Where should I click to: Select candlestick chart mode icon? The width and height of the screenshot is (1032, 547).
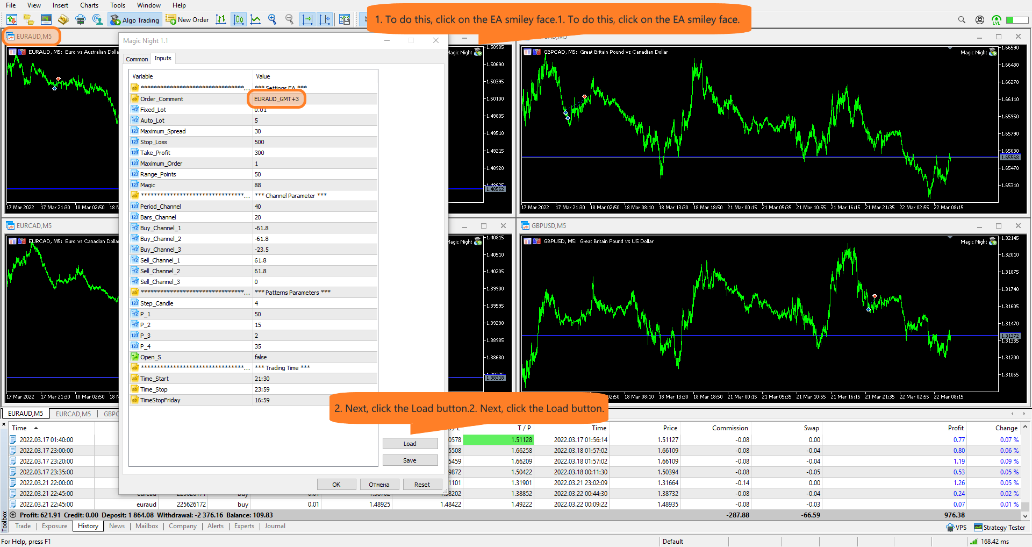(239, 20)
